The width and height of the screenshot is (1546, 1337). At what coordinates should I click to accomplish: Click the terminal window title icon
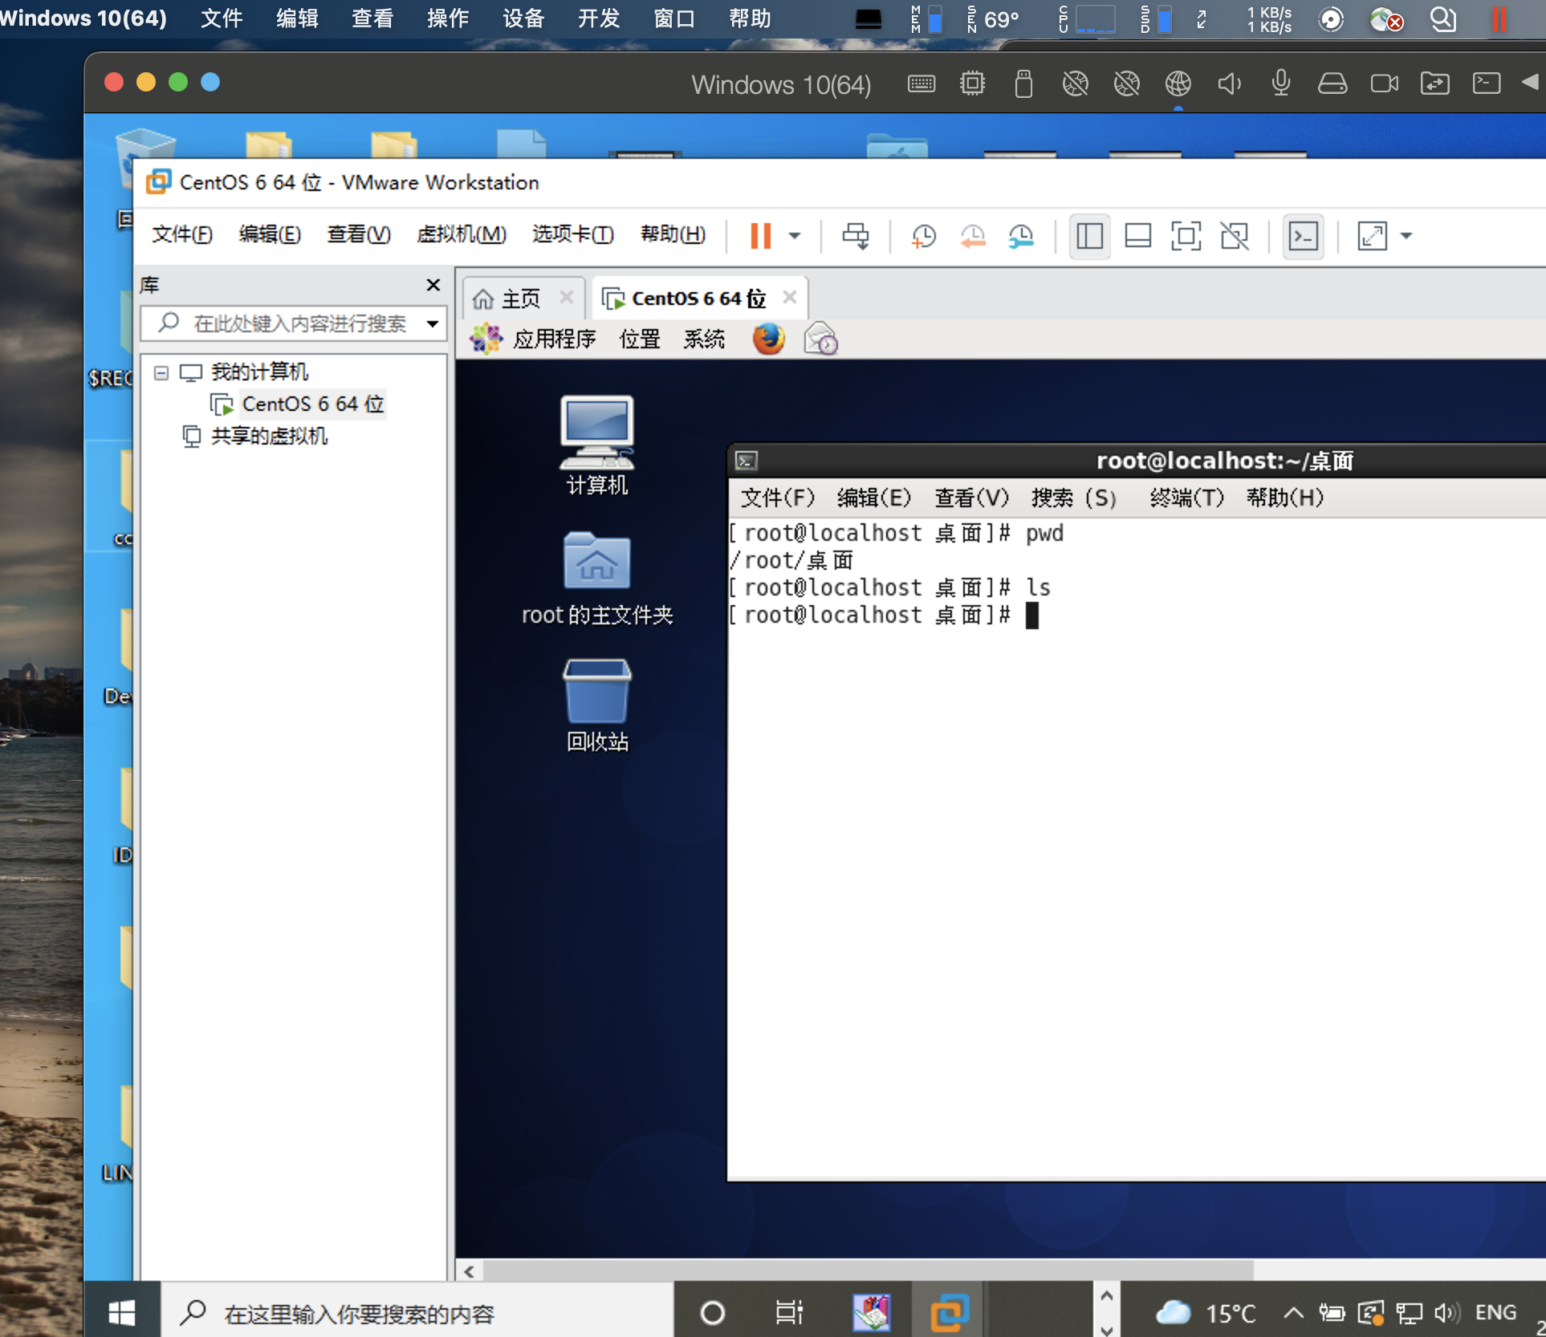pyautogui.click(x=747, y=461)
